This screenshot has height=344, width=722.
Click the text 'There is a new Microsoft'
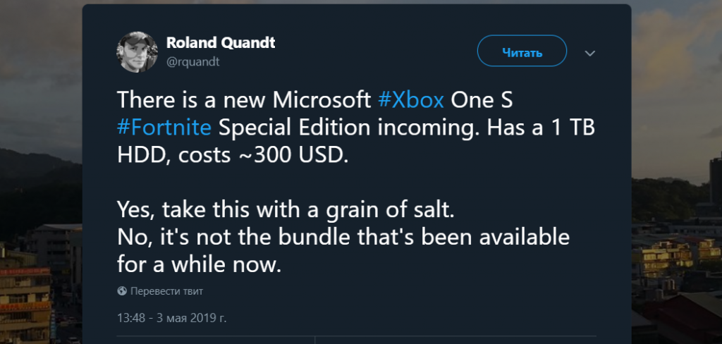click(244, 100)
